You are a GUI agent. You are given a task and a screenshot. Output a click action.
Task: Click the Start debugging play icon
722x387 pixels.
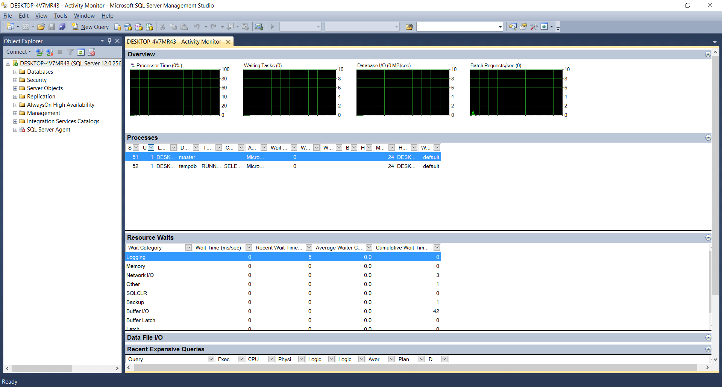point(273,27)
